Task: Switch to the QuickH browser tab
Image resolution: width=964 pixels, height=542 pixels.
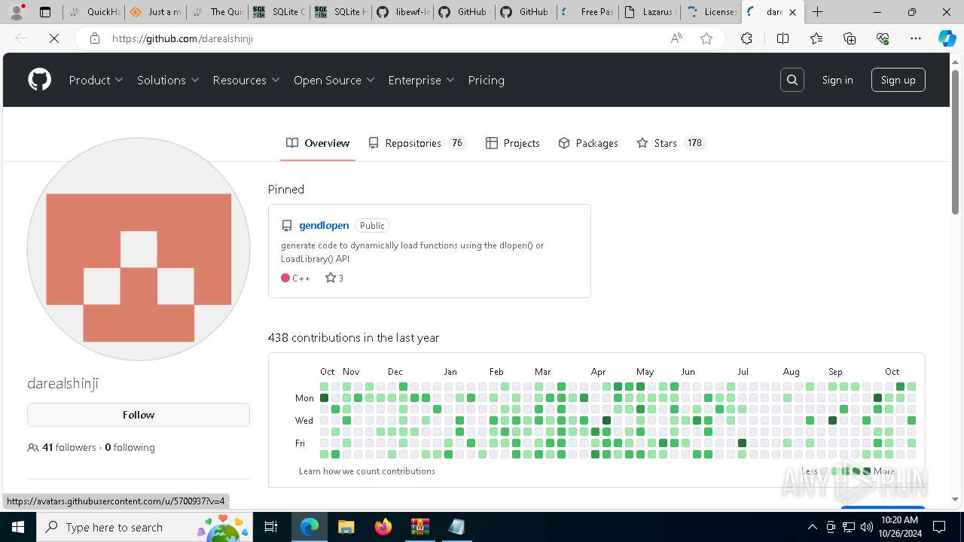Action: (95, 12)
